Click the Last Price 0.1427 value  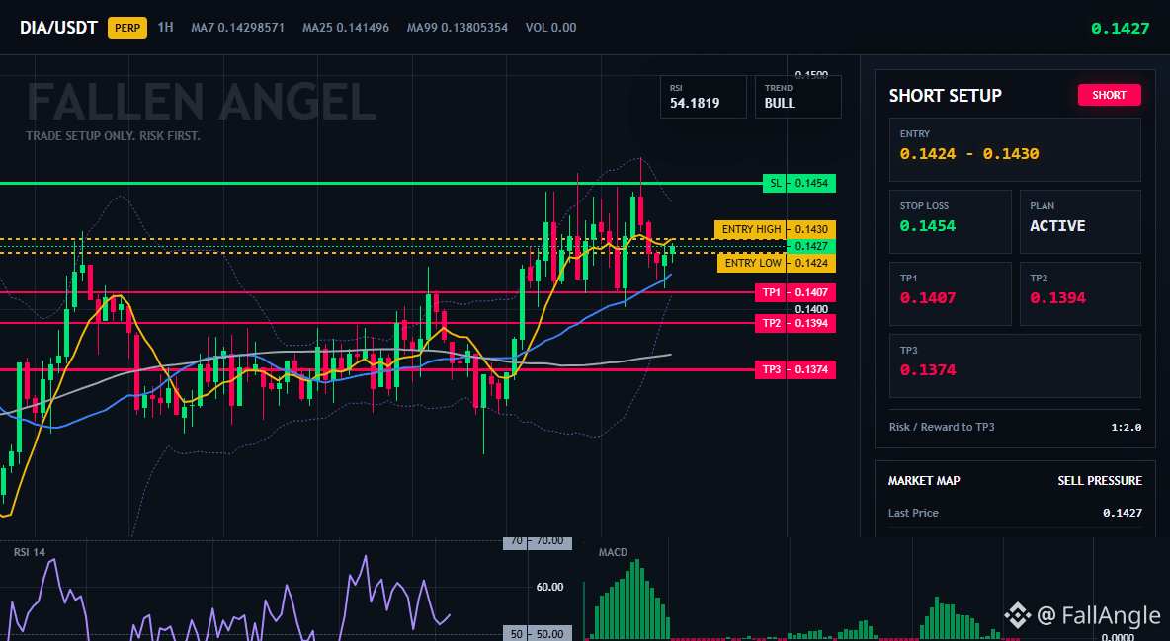point(1123,513)
